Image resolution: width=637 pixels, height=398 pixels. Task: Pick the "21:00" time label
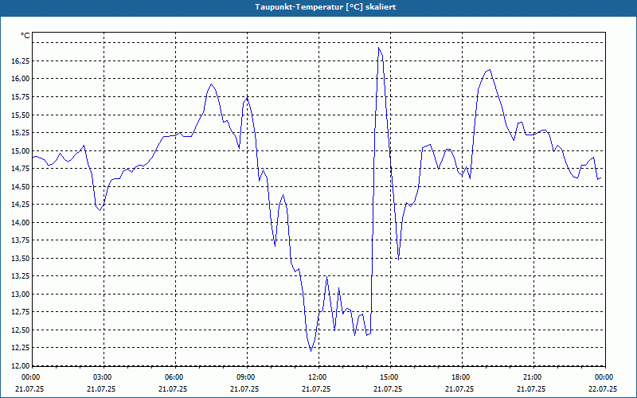533,377
